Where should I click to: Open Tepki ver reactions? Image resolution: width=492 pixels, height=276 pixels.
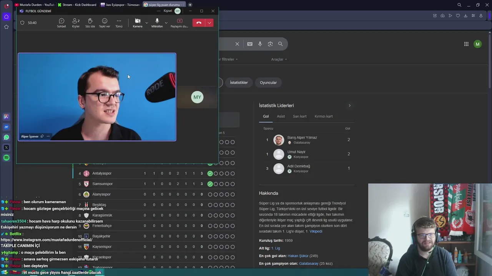point(105,23)
